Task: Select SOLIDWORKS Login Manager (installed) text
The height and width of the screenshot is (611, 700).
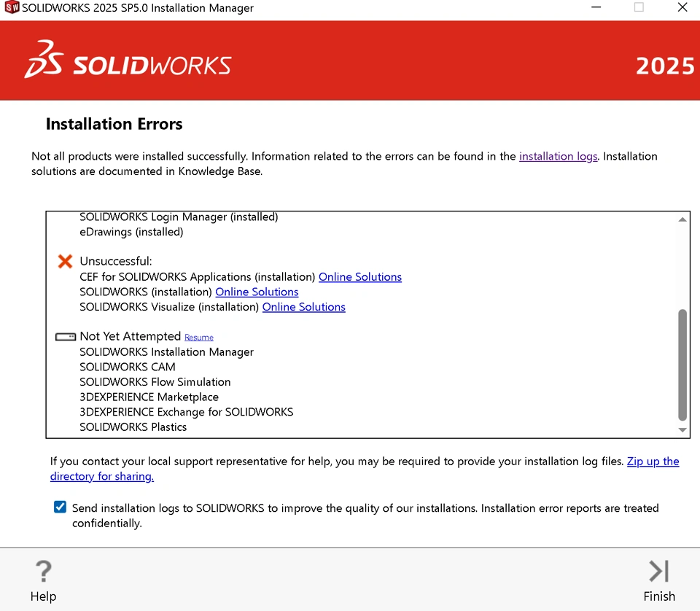Action: click(x=179, y=217)
